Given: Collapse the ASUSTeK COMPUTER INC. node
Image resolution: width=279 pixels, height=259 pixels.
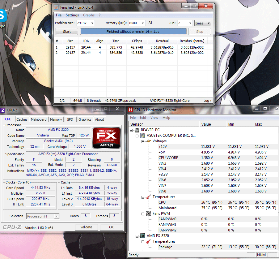Looking at the screenshot, I should [x=137, y=136].
